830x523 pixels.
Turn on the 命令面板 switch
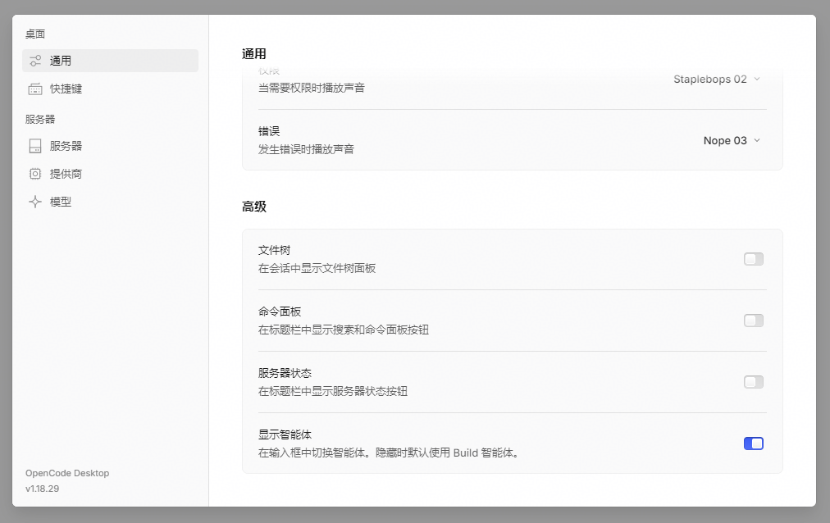pos(753,321)
